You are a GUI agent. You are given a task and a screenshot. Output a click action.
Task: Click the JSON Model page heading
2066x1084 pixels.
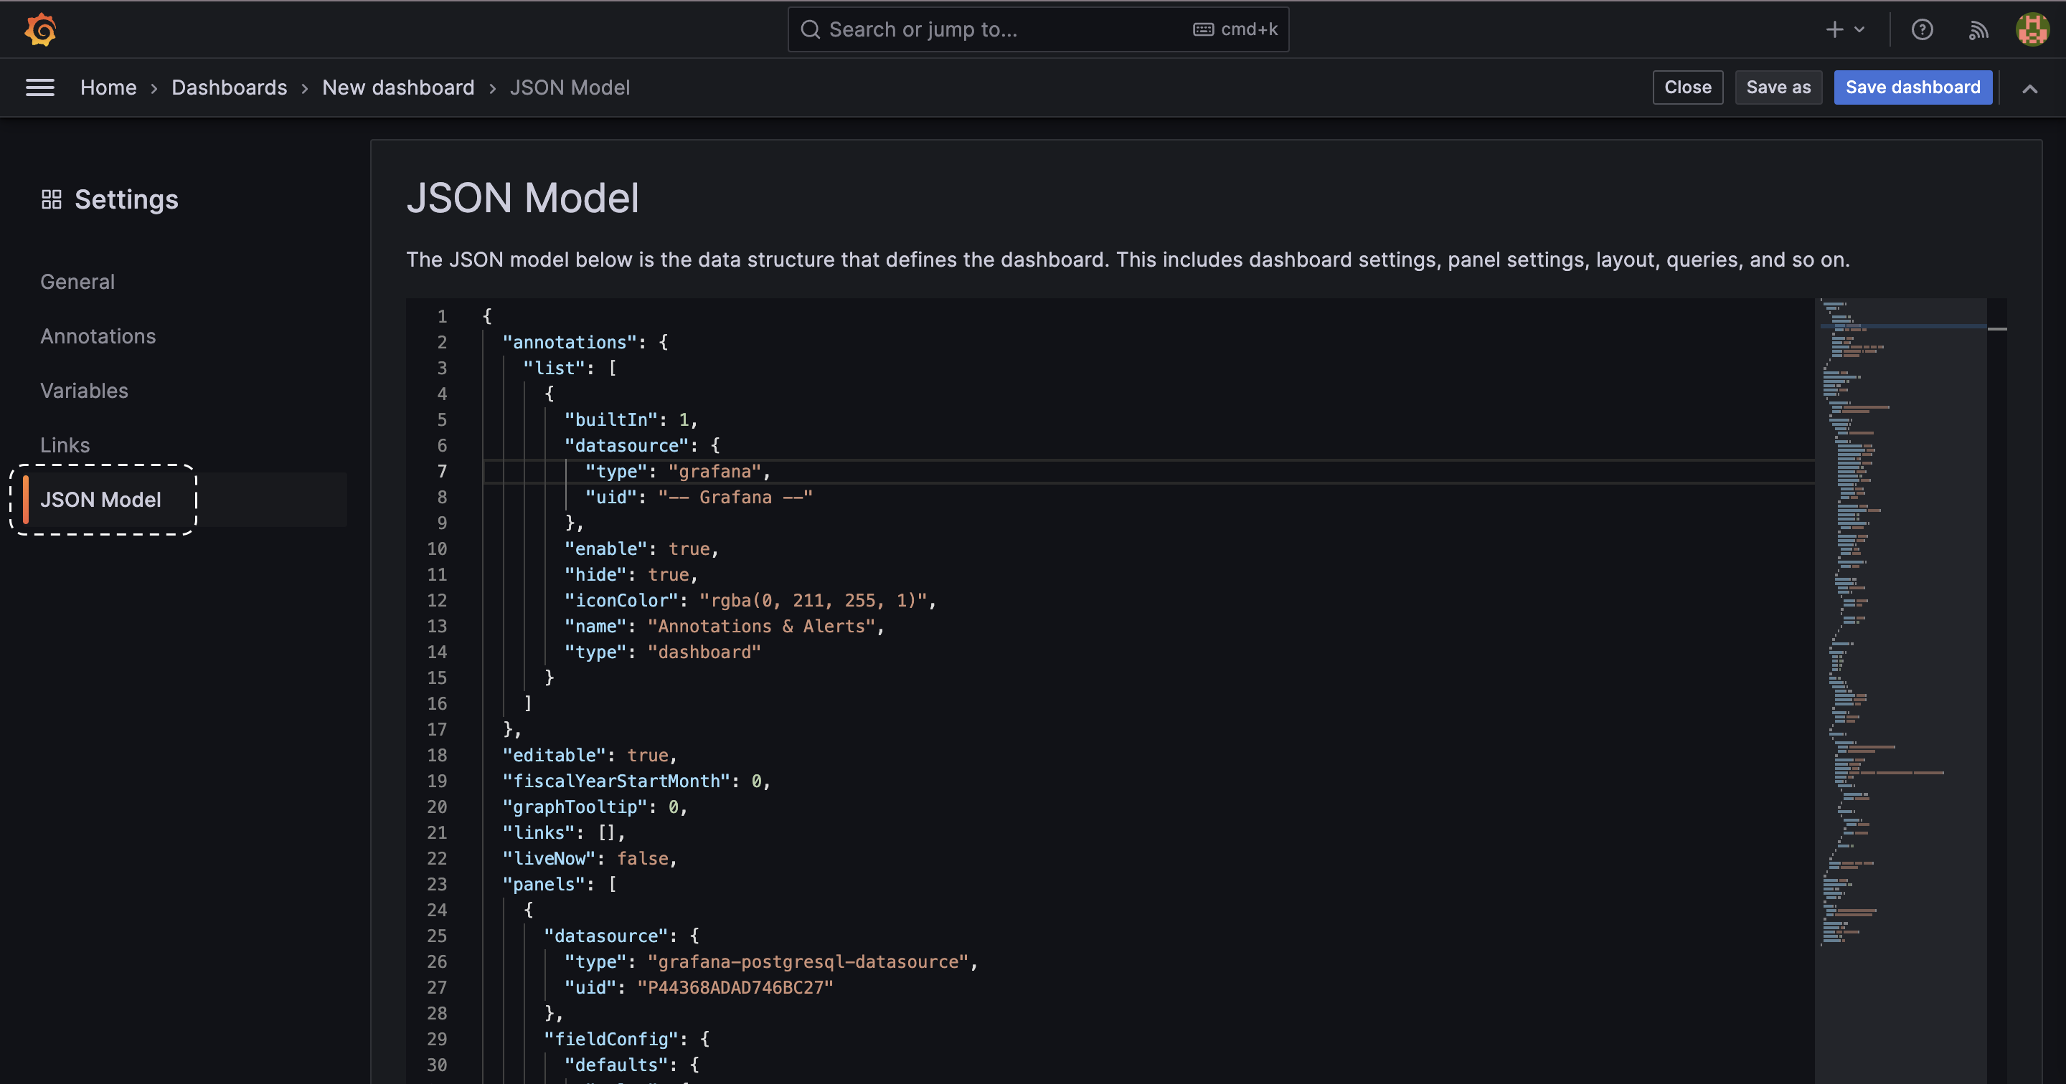523,198
